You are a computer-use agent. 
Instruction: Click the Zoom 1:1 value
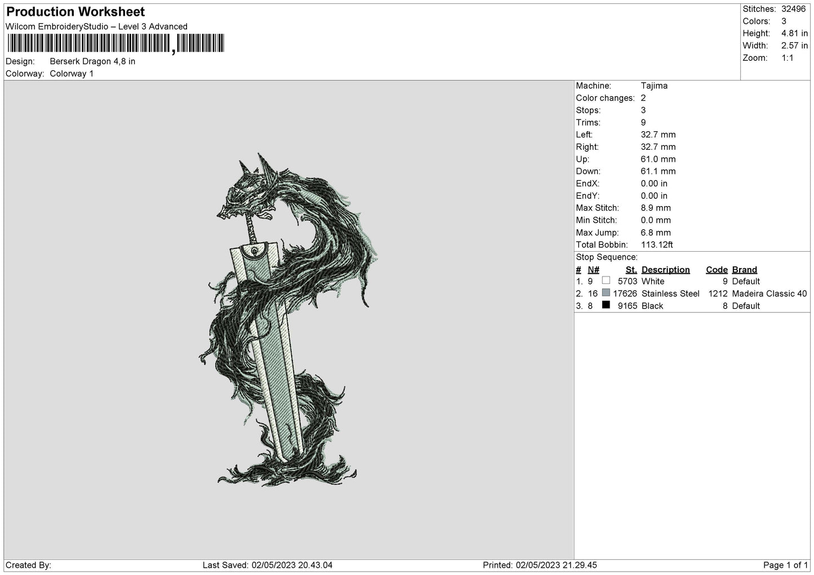[x=787, y=58]
